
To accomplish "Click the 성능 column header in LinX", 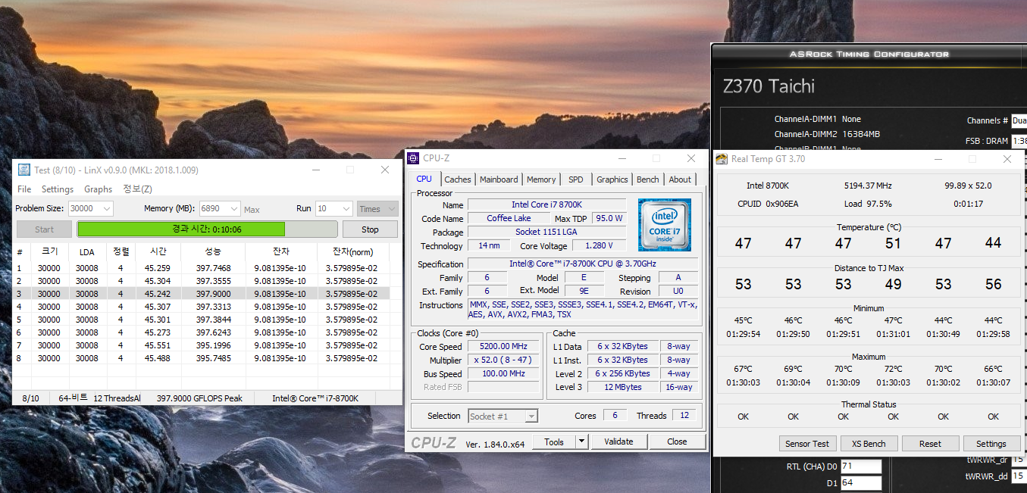I will click(x=213, y=251).
